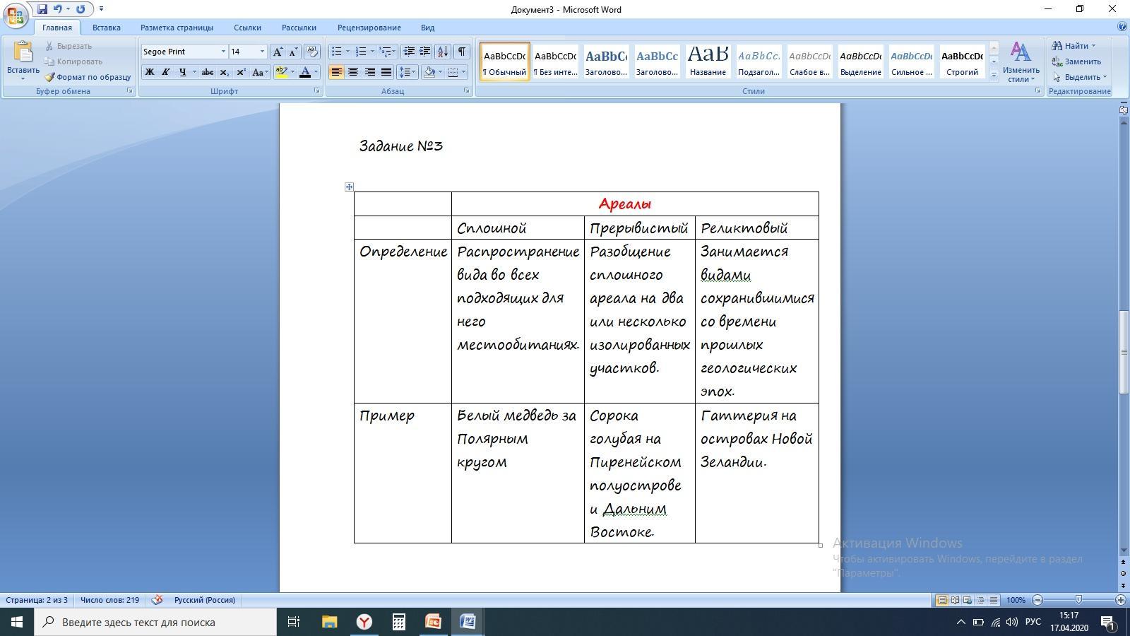Click Windows search box in taskbar

(x=155, y=622)
